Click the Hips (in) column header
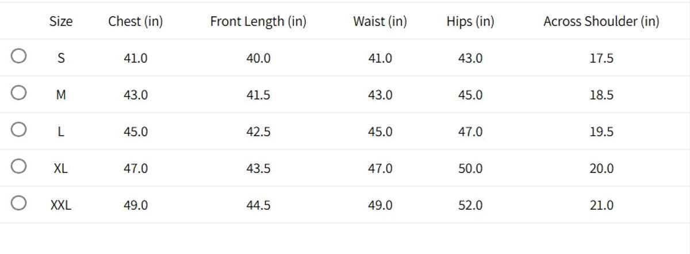Screen dimensions: 690x254 [470, 22]
